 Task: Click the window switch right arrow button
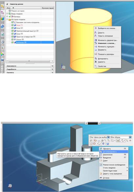click(99, 123)
